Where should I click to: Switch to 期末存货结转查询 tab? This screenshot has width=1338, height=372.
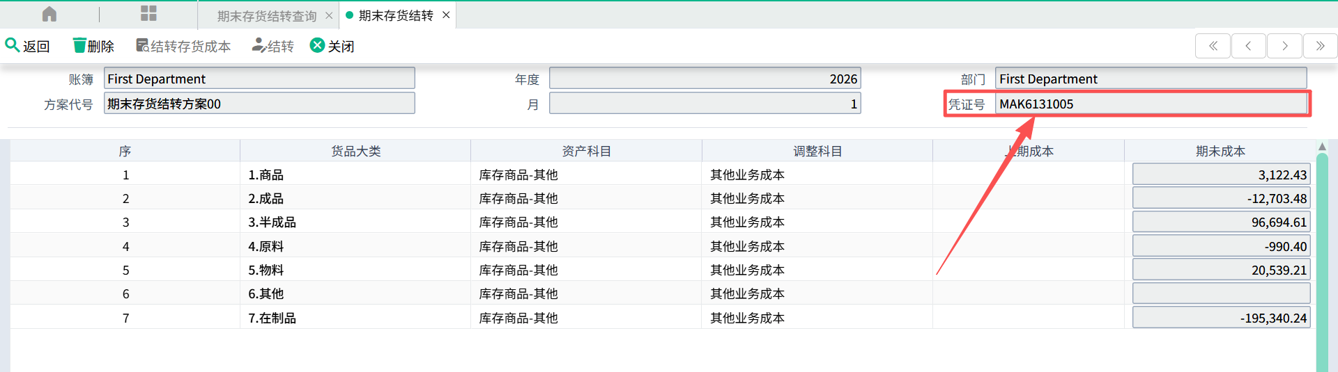click(266, 15)
